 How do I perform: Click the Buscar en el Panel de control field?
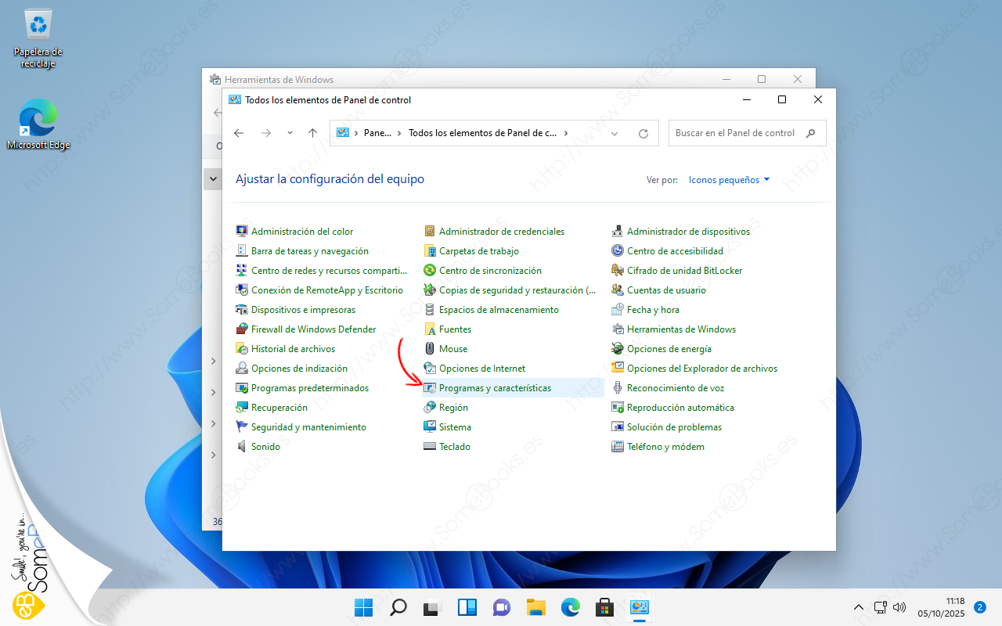point(736,133)
